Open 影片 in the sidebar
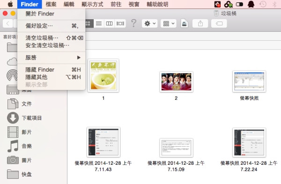The height and width of the screenshot is (184, 281). tap(27, 132)
